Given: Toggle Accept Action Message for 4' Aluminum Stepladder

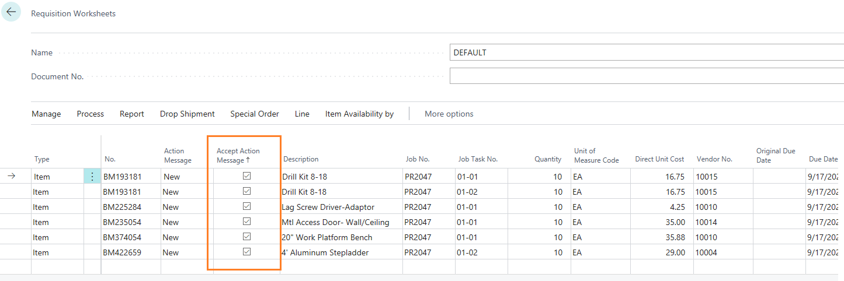Looking at the screenshot, I should [x=246, y=252].
